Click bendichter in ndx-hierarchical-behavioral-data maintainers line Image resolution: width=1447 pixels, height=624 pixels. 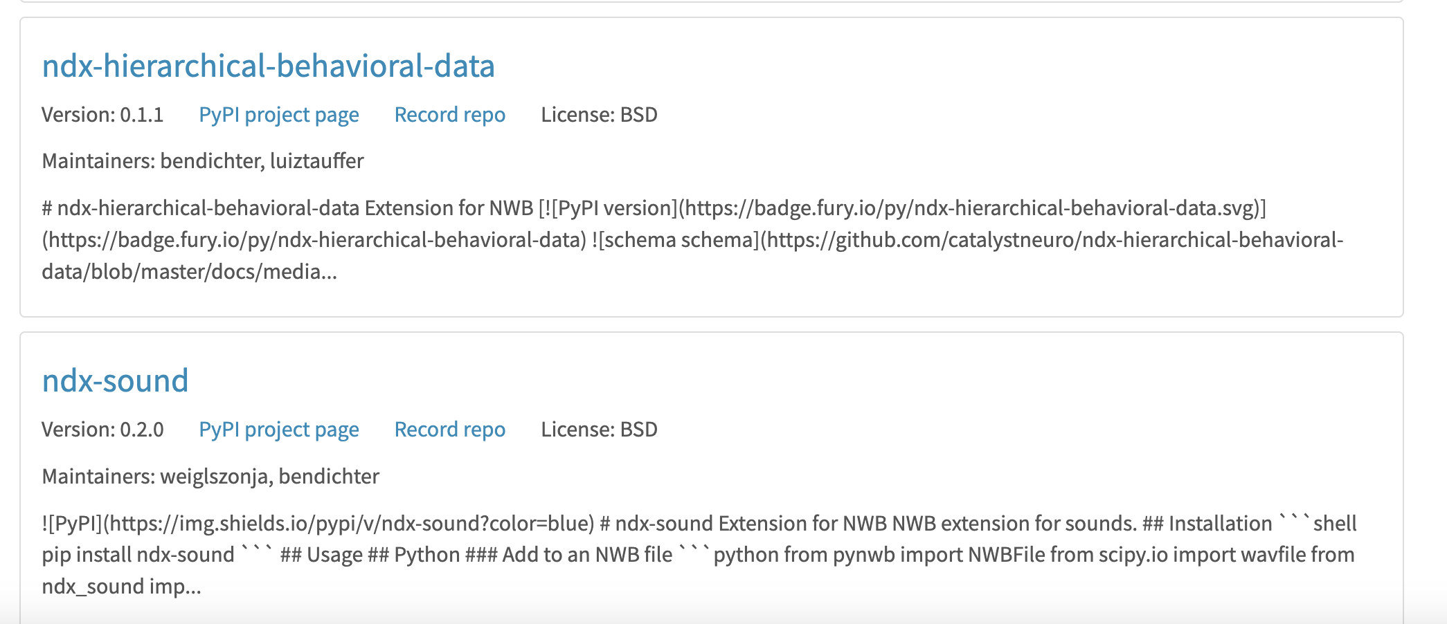pyautogui.click(x=210, y=161)
